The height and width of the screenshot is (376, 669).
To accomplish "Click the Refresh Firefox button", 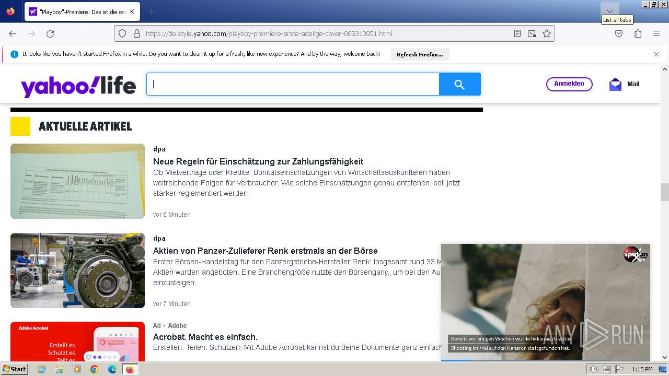I will [420, 54].
